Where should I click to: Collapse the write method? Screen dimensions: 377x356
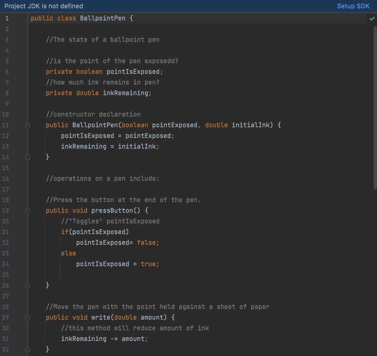click(x=27, y=317)
